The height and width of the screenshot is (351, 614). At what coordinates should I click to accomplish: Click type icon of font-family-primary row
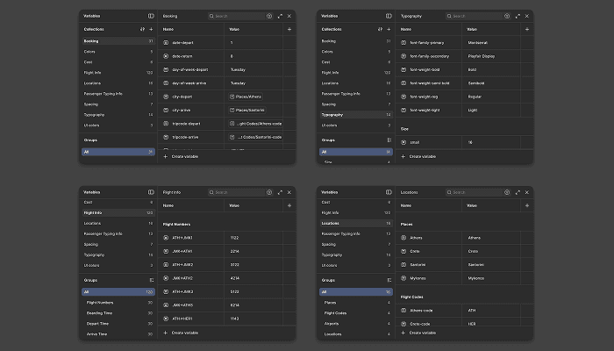[x=403, y=43]
